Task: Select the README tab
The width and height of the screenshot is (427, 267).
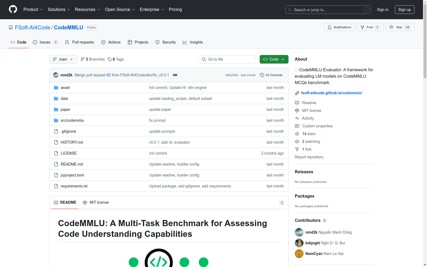Action: pyautogui.click(x=65, y=202)
